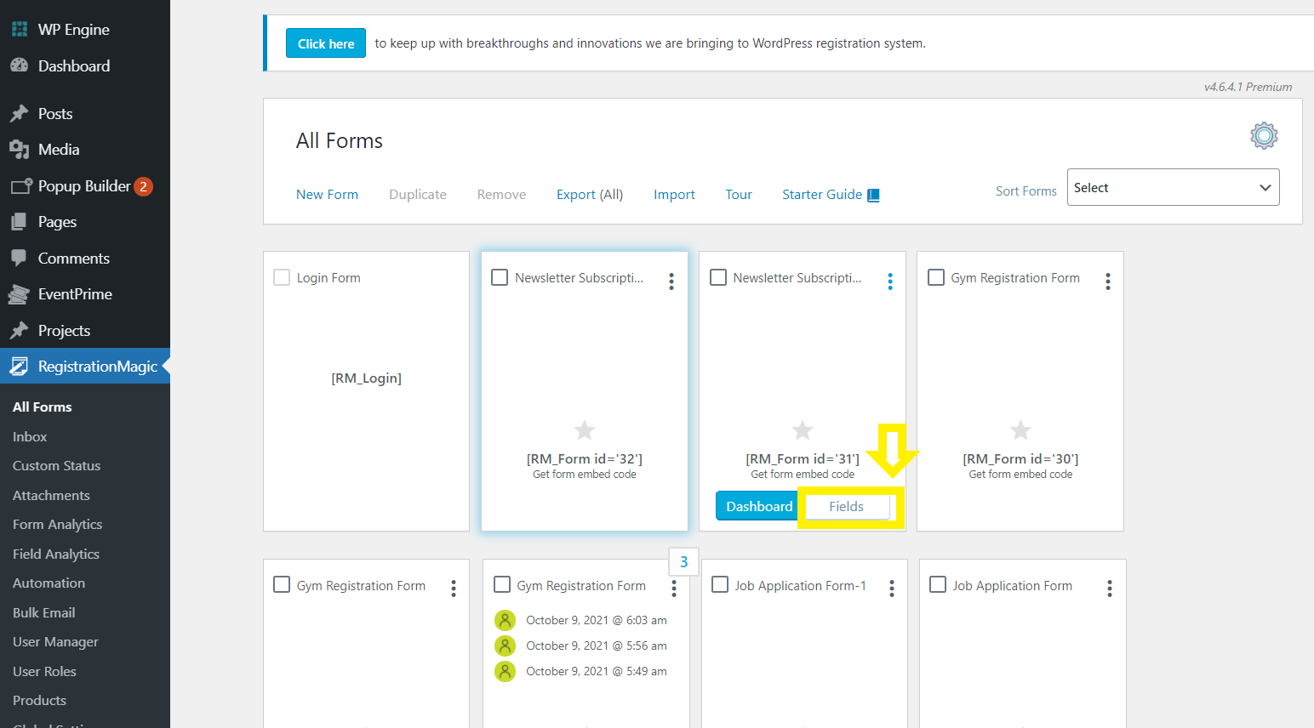Click the Pages icon in sidebar

pos(20,222)
